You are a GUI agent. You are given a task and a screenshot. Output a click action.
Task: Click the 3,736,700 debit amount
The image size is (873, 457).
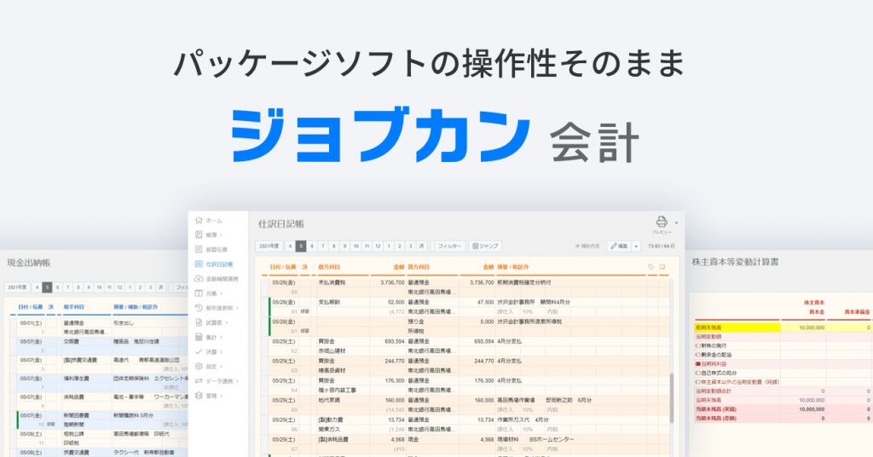pos(392,283)
